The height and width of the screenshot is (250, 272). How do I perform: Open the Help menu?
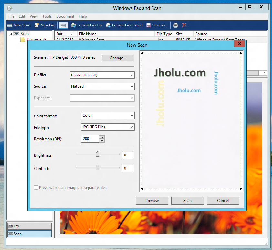pos(83,16)
